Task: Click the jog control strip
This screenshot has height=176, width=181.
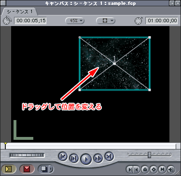Action: point(27,155)
